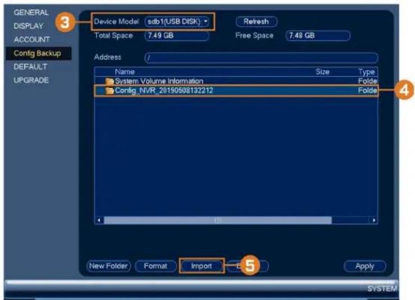Click the System Volume Information folder icon
Screen dimensions: 415x300
pyautogui.click(x=109, y=81)
